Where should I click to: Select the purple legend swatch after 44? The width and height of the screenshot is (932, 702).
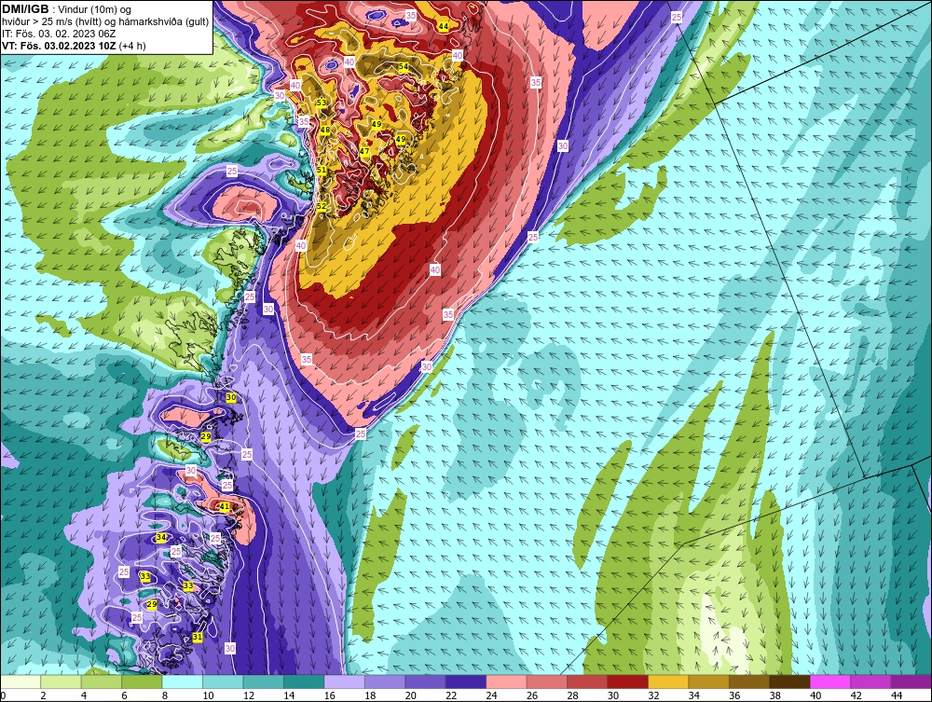tap(911, 681)
